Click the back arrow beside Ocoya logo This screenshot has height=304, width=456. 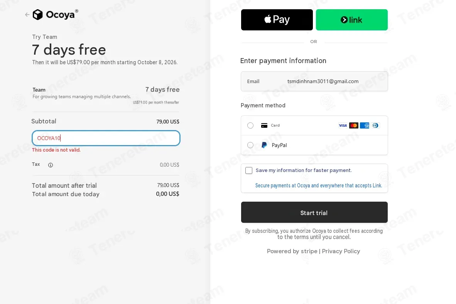tap(27, 15)
